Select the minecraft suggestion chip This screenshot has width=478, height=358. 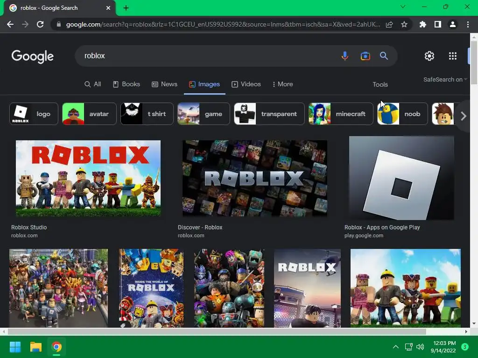[341, 114]
